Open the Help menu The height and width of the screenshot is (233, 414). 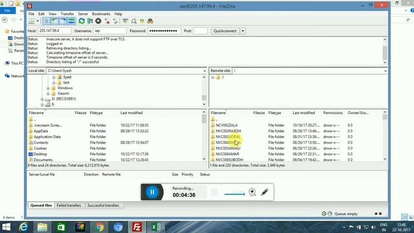point(118,14)
